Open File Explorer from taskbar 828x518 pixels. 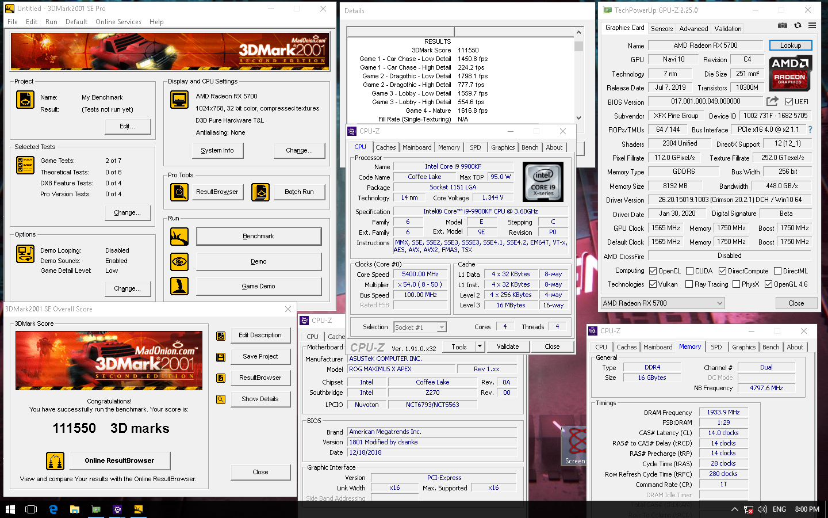point(74,509)
